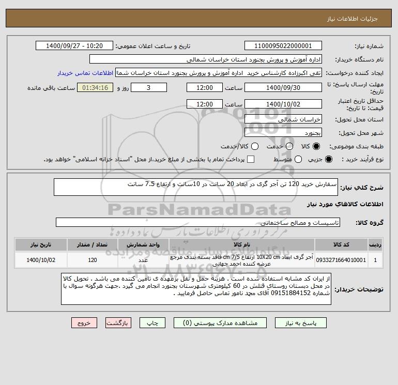
Task: Click the price validity time 12:00 field
Action: click(x=205, y=104)
